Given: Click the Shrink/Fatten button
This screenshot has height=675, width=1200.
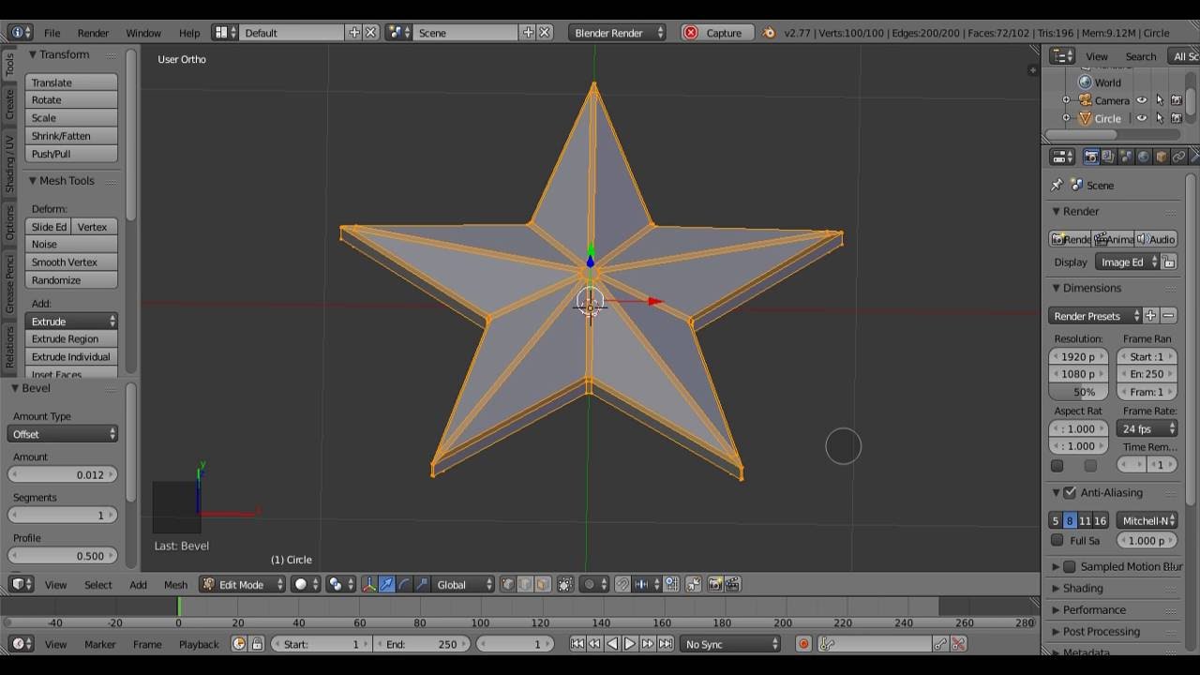Looking at the screenshot, I should click(x=71, y=136).
